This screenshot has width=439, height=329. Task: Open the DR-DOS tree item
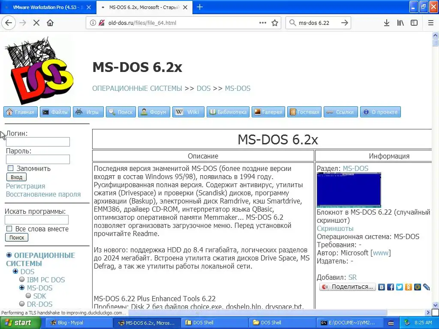(x=40, y=304)
